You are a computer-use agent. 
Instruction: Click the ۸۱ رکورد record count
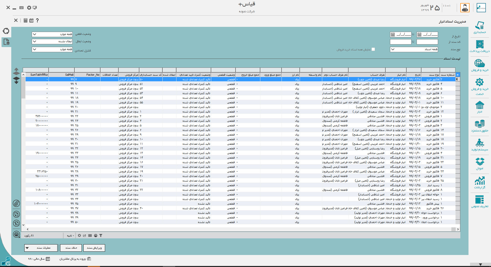(29, 236)
